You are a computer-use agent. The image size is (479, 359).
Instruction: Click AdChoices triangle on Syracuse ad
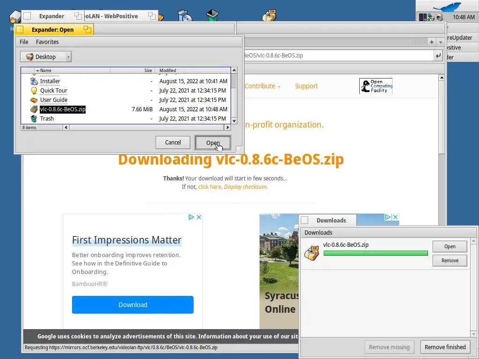coord(388,217)
